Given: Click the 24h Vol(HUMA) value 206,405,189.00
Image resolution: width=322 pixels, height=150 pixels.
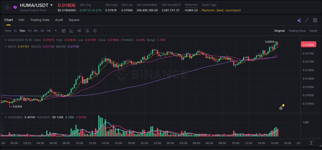Looking at the screenshot, I should (x=147, y=10).
